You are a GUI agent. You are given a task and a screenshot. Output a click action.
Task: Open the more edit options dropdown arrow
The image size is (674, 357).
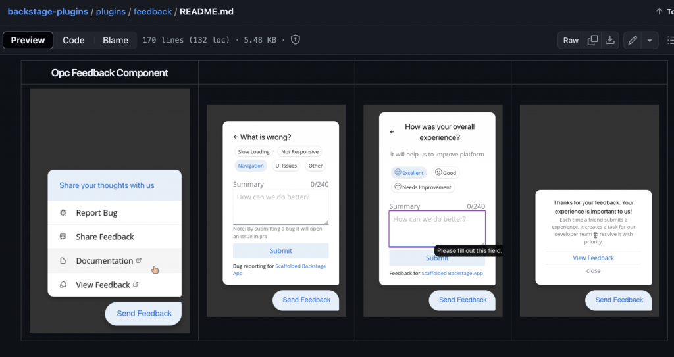coord(650,40)
